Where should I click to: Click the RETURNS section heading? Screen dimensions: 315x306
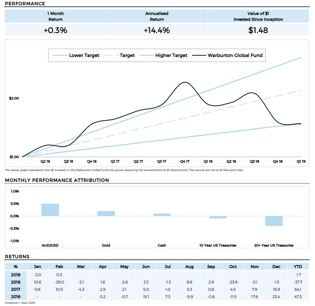tap(17, 257)
